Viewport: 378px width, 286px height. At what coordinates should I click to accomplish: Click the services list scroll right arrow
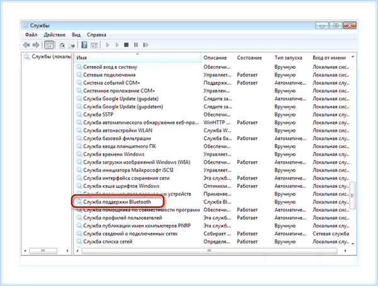point(345,251)
